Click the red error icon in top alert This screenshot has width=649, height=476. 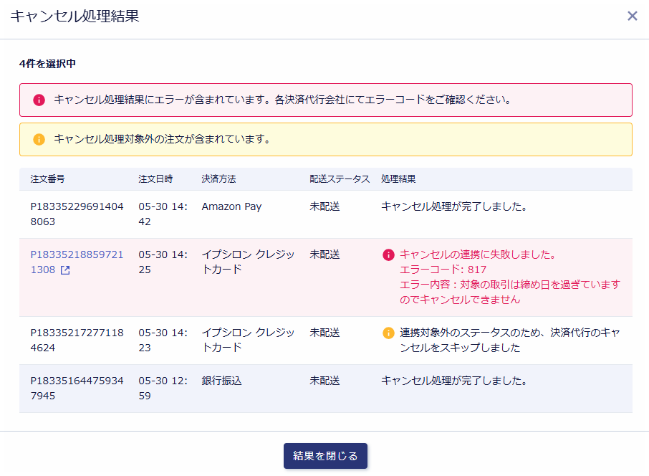39,100
